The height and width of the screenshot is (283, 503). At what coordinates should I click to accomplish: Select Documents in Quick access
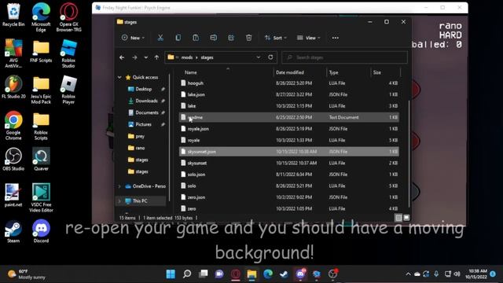pyautogui.click(x=147, y=112)
